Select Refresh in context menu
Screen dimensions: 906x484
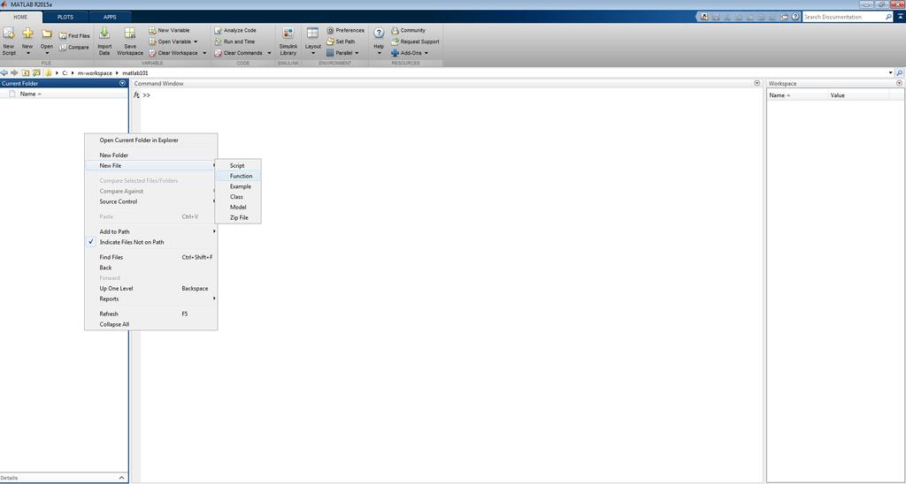[x=150, y=314]
